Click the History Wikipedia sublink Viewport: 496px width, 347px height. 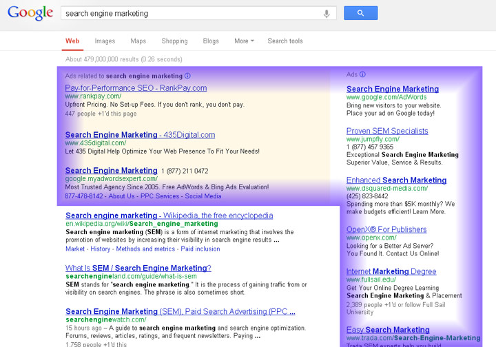click(x=101, y=249)
